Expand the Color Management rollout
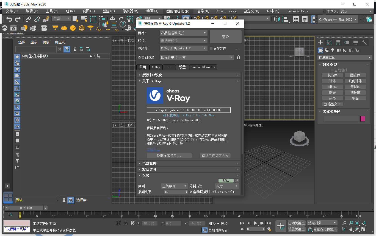This screenshot has height=236, width=376. click(189, 164)
